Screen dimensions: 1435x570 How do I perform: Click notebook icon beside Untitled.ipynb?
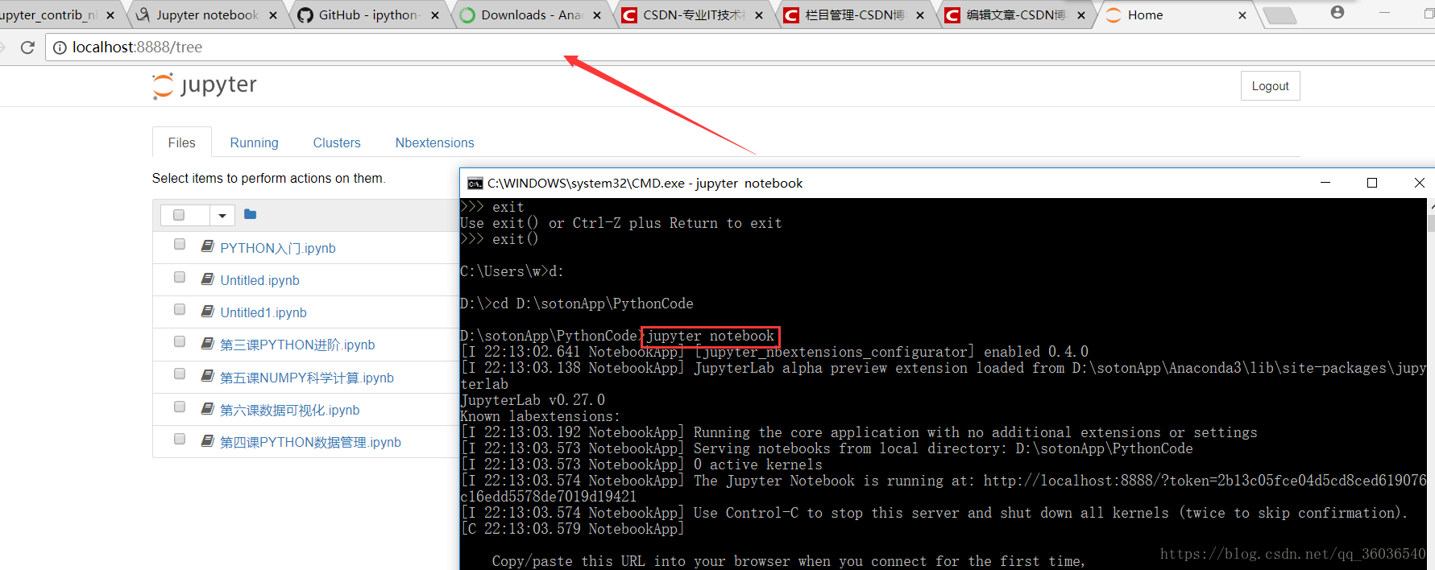pyautogui.click(x=207, y=279)
